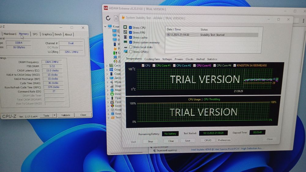Screen dimensions: 306x172
Task: Switch to Cooling Fans tab
Action: 152,59
